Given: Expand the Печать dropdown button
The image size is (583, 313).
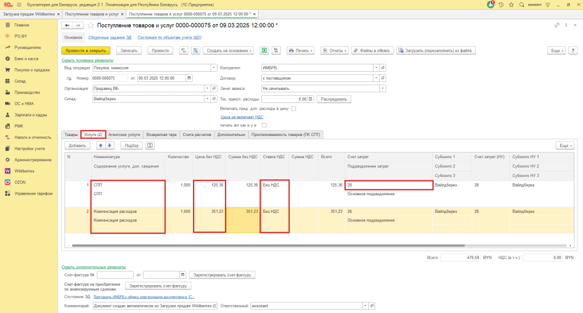Looking at the screenshot, I should [x=301, y=50].
